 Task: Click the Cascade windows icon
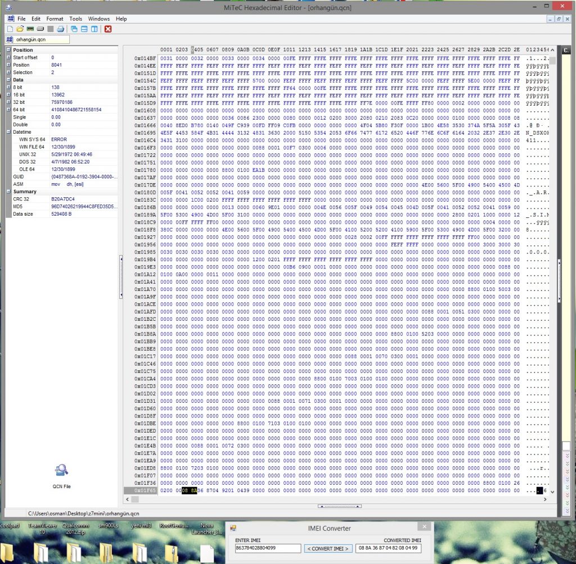tap(74, 29)
